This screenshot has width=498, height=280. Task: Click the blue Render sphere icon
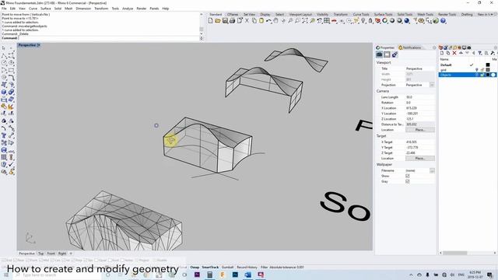(x=407, y=21)
